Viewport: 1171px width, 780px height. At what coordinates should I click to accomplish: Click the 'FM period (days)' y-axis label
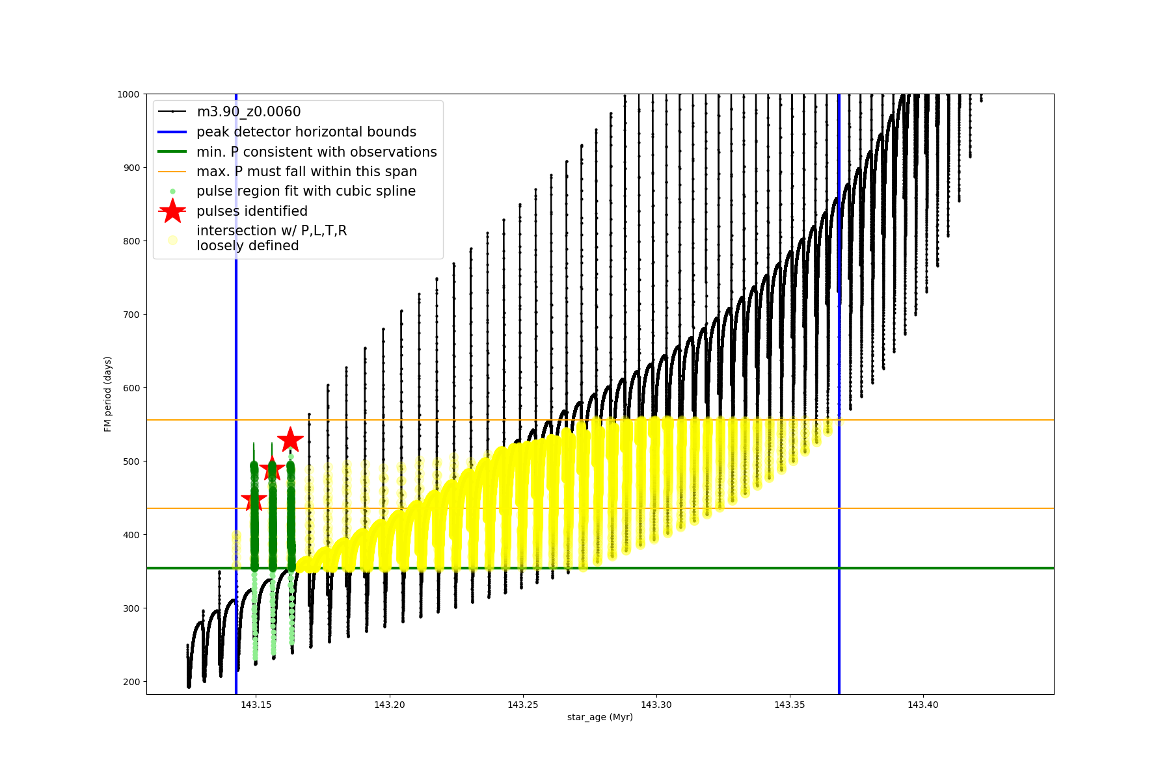108,394
